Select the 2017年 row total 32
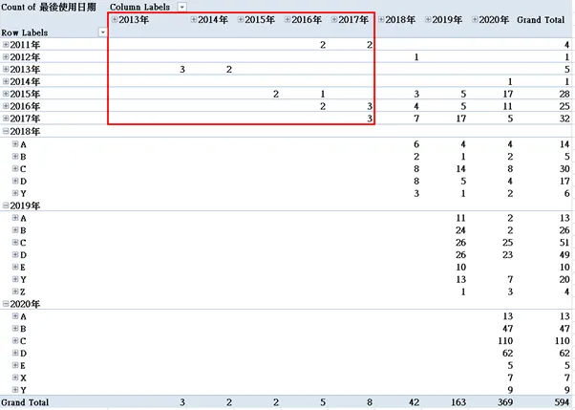Viewport: 575px width, 410px height. pyautogui.click(x=564, y=119)
